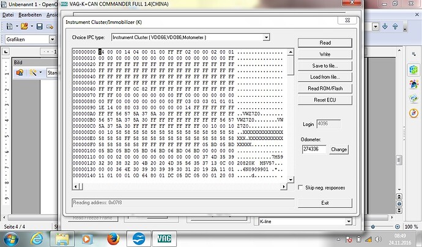Click the Action Center flag tray icon
The height and width of the screenshot is (247, 422).
coord(349,239)
